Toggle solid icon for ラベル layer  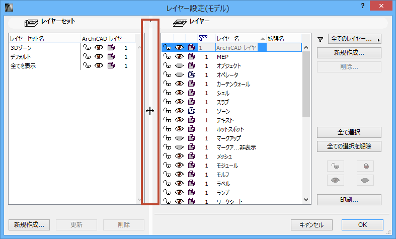click(192, 183)
